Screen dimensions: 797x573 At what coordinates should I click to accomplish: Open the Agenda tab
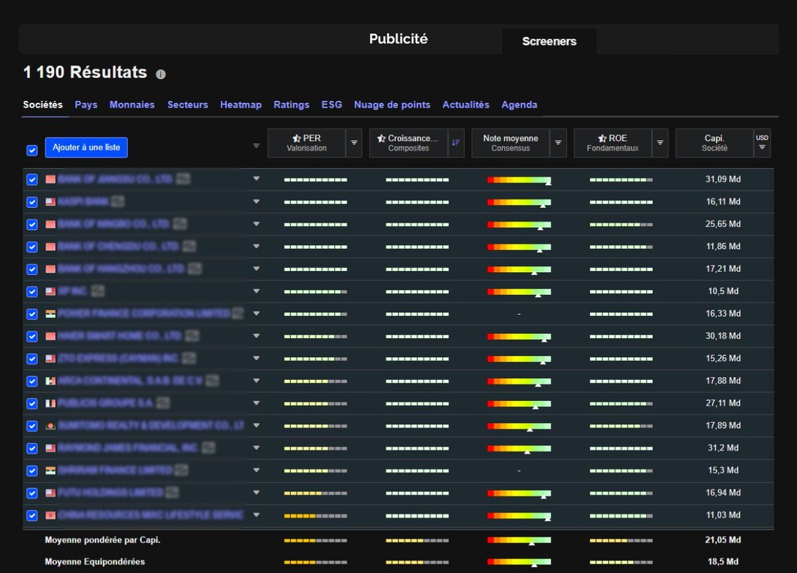pyautogui.click(x=519, y=105)
